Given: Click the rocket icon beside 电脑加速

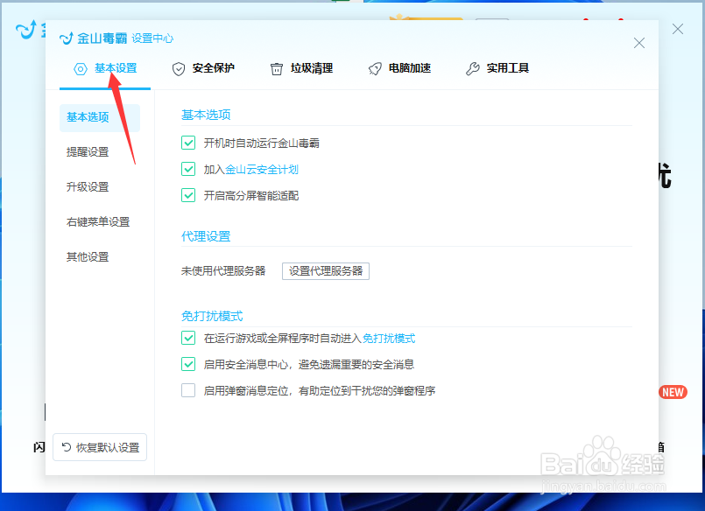Looking at the screenshot, I should point(375,69).
